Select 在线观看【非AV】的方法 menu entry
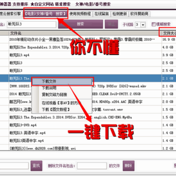 pos(62,103)
